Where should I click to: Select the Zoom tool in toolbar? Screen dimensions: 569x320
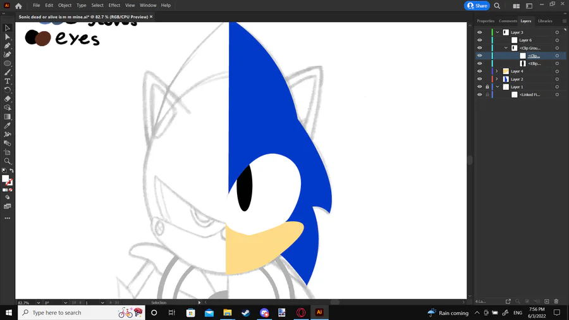pos(7,161)
